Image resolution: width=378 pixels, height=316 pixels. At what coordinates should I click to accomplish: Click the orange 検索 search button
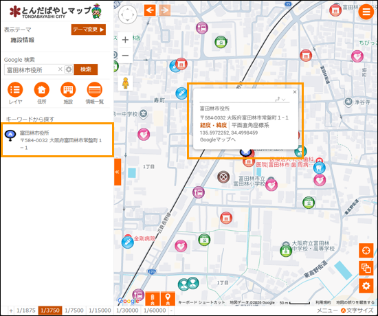[86, 69]
